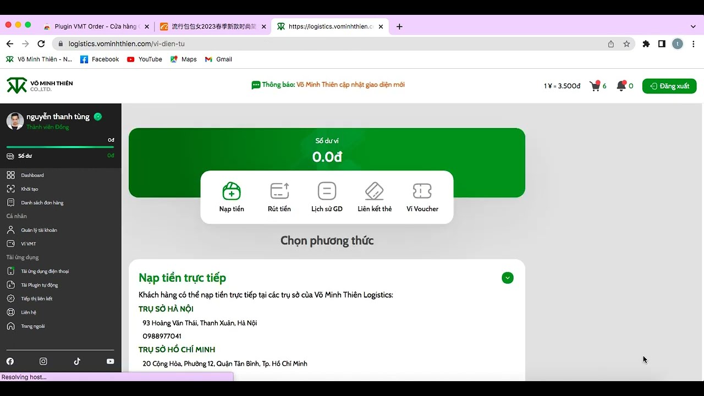Check the notification bell icon

[x=621, y=86]
